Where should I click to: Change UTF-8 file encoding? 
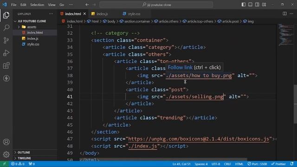click(x=216, y=164)
